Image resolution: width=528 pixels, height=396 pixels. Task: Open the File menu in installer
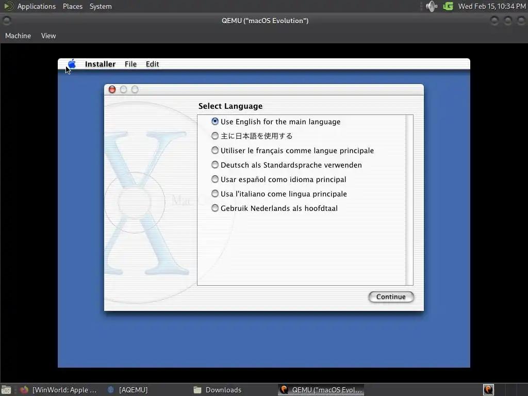(130, 64)
